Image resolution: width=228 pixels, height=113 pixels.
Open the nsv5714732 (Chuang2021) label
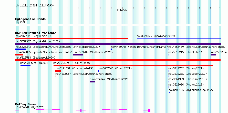[x=186, y=68]
